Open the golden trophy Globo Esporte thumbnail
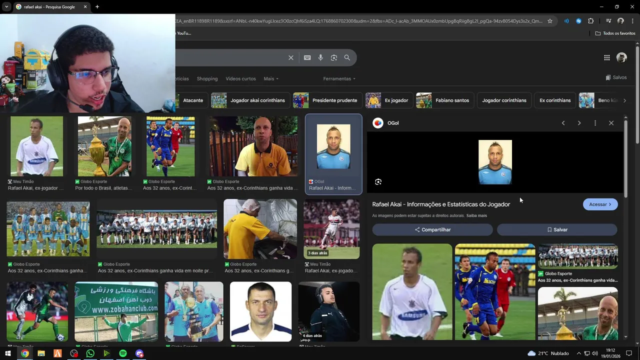 tap(104, 146)
